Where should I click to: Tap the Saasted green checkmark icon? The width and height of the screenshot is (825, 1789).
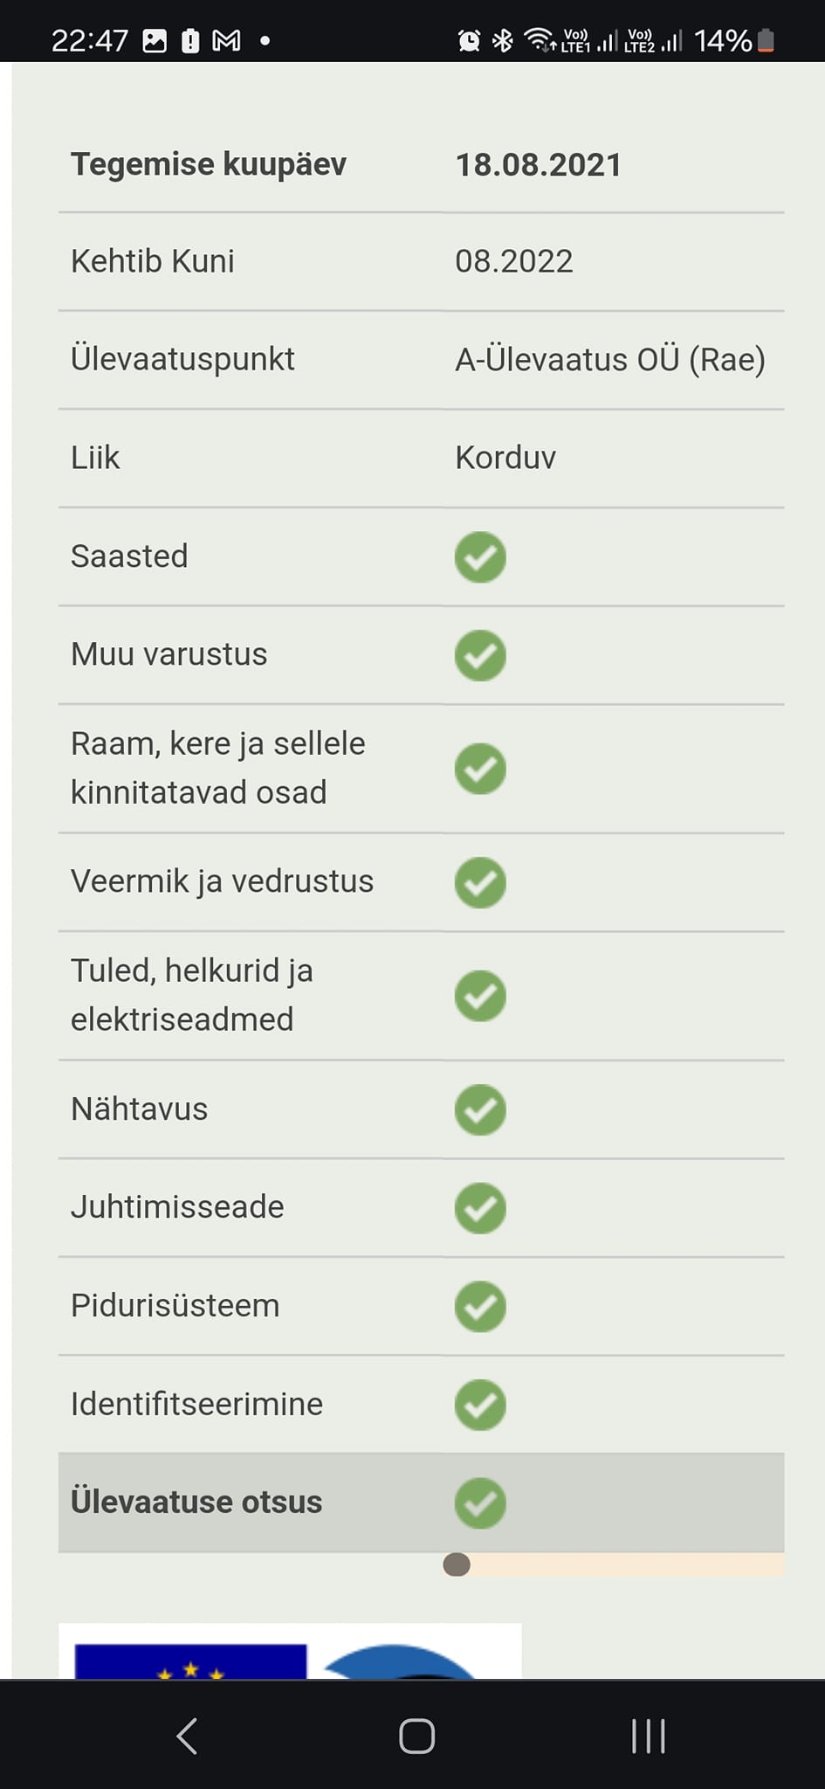tap(480, 557)
